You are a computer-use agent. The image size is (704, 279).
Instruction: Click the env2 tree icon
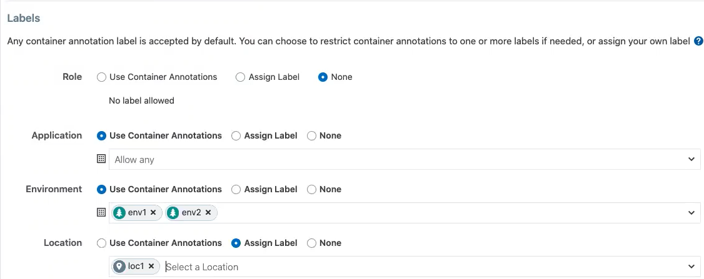173,213
